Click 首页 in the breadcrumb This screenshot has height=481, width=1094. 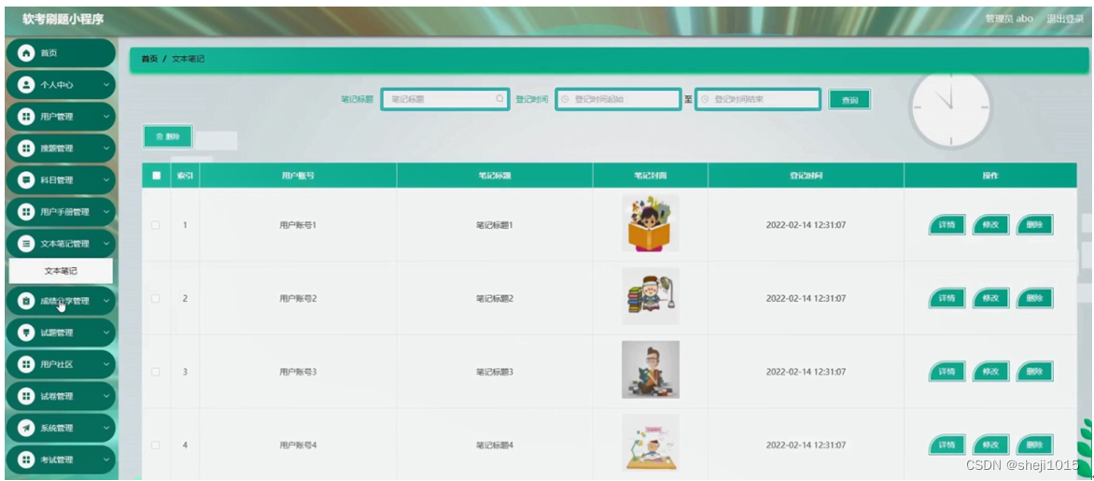149,60
